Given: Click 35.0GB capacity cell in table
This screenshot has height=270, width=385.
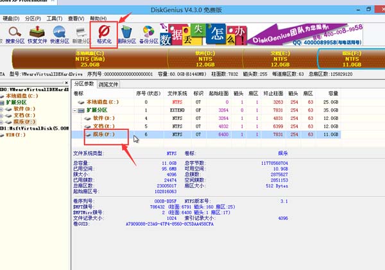Looking at the screenshot, I should (x=330, y=110).
